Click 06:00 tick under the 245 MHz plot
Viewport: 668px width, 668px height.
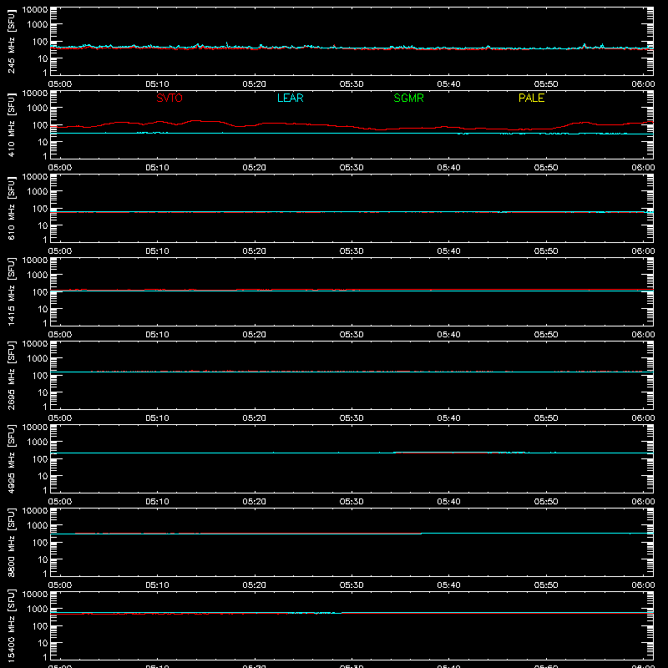[643, 84]
